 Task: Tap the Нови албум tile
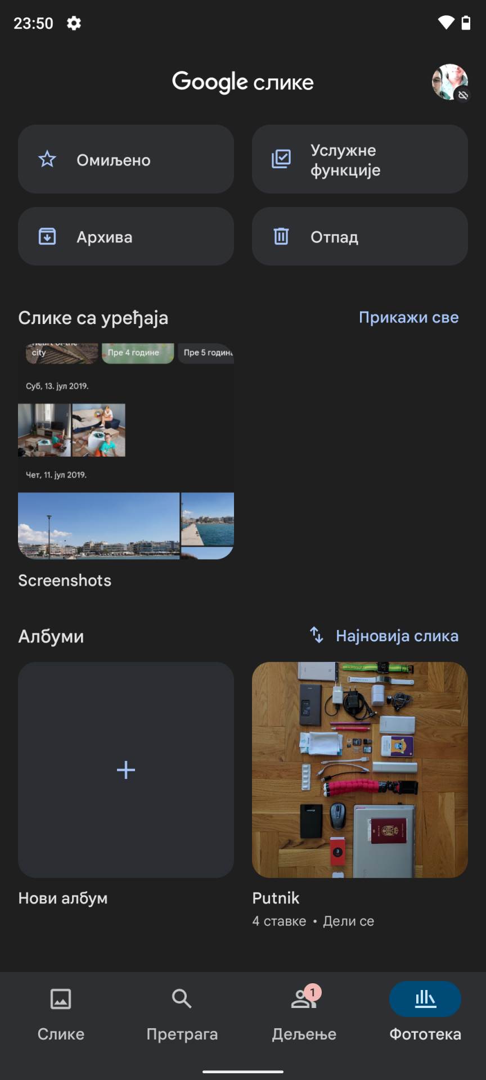pos(126,769)
